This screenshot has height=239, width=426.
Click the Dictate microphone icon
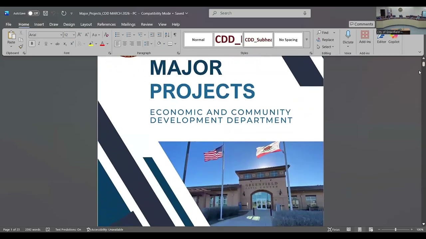pos(348,35)
